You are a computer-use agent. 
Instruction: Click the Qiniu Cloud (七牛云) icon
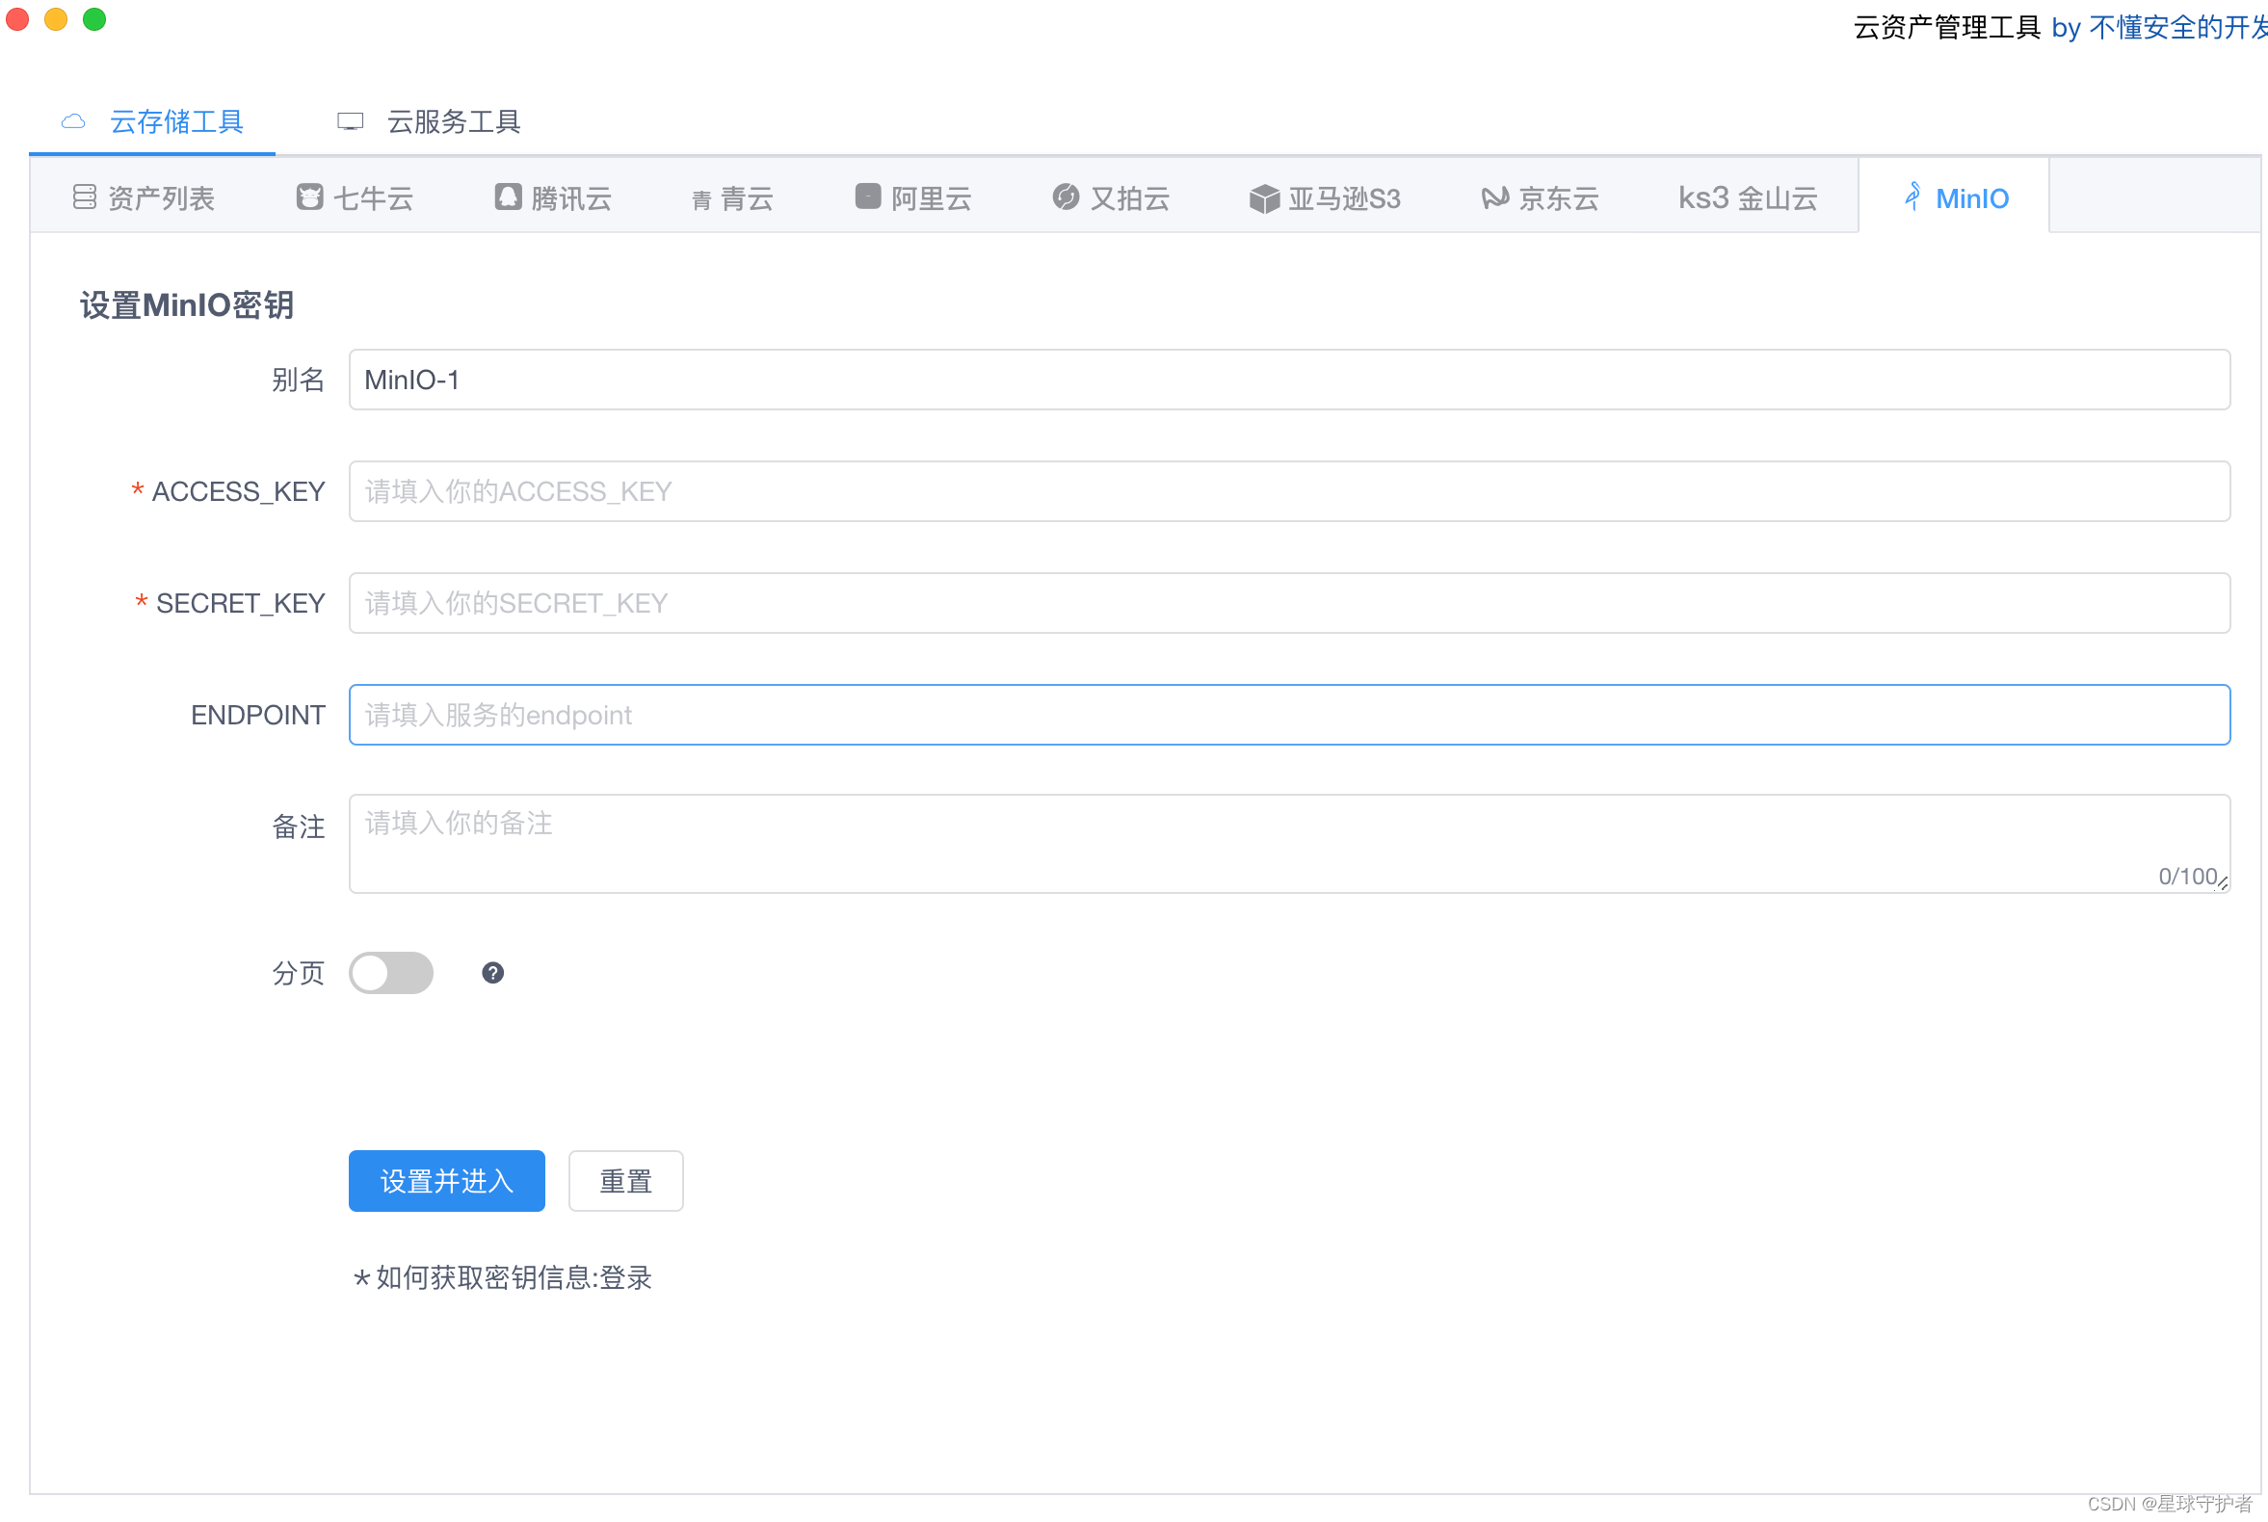(x=309, y=197)
